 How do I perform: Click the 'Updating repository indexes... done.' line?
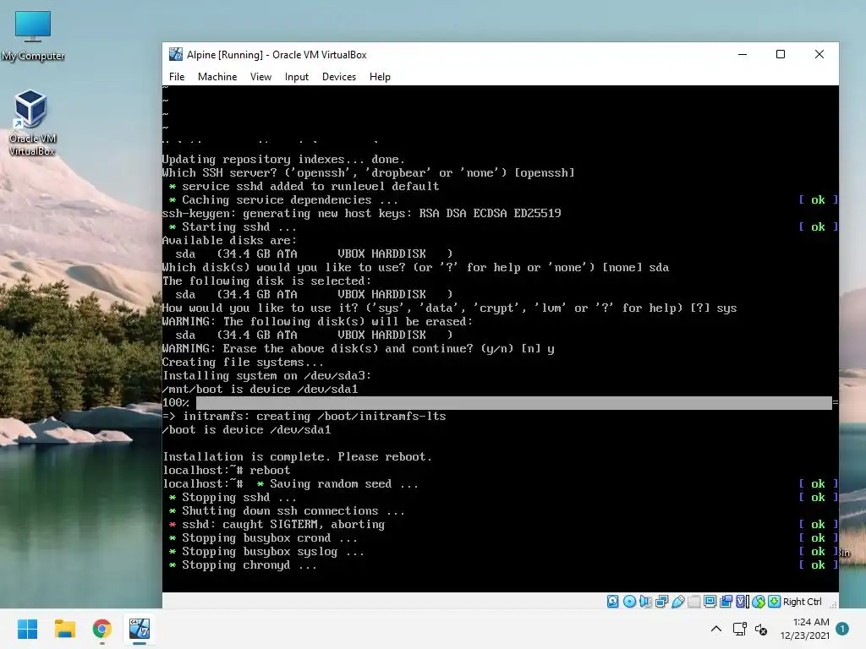click(x=283, y=160)
